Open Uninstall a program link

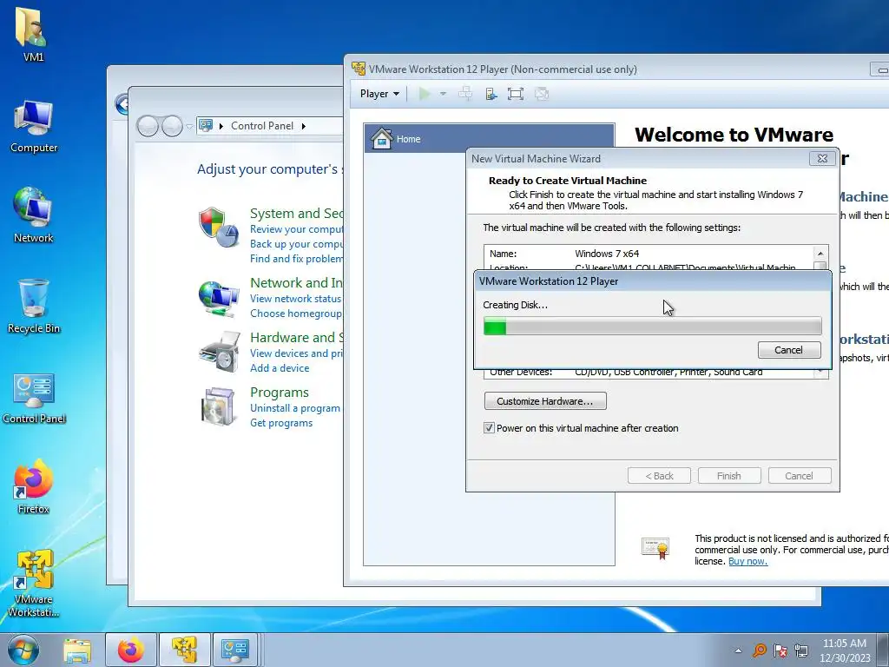click(295, 408)
